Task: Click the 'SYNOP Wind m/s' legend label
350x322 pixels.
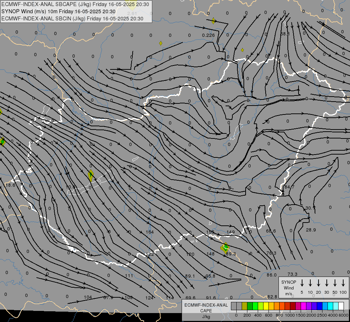Action: pyautogui.click(x=289, y=288)
